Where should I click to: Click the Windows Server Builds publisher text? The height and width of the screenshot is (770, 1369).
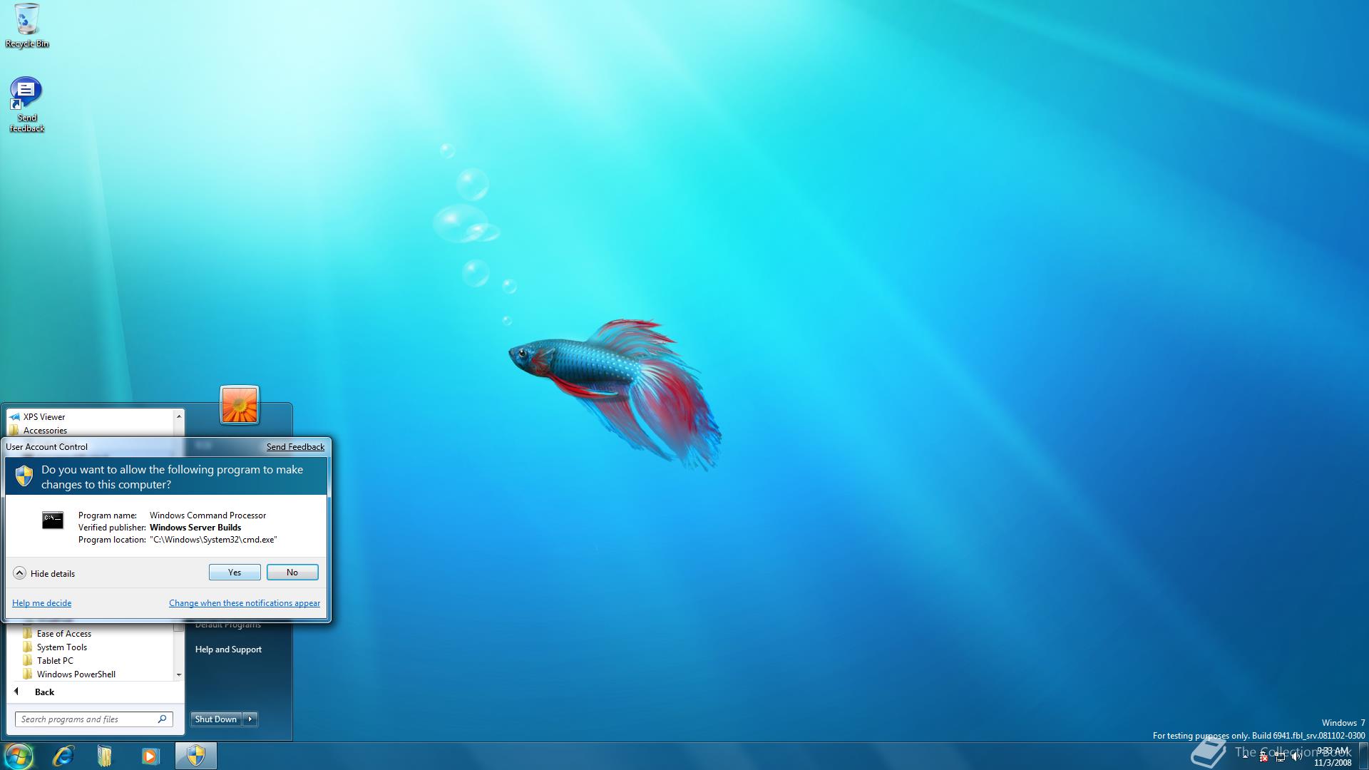195,528
